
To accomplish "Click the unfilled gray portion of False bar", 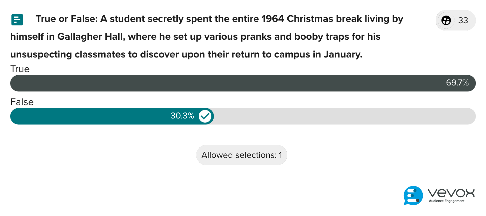I will pos(343,116).
